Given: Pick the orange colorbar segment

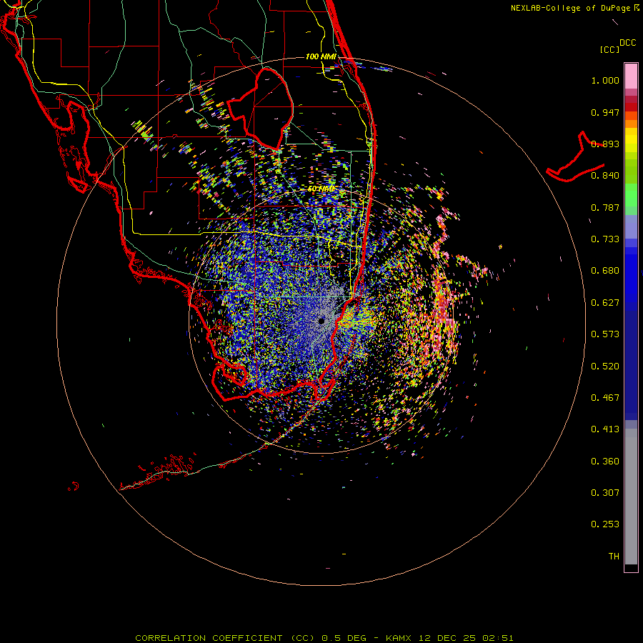Looking at the screenshot, I should point(631,124).
